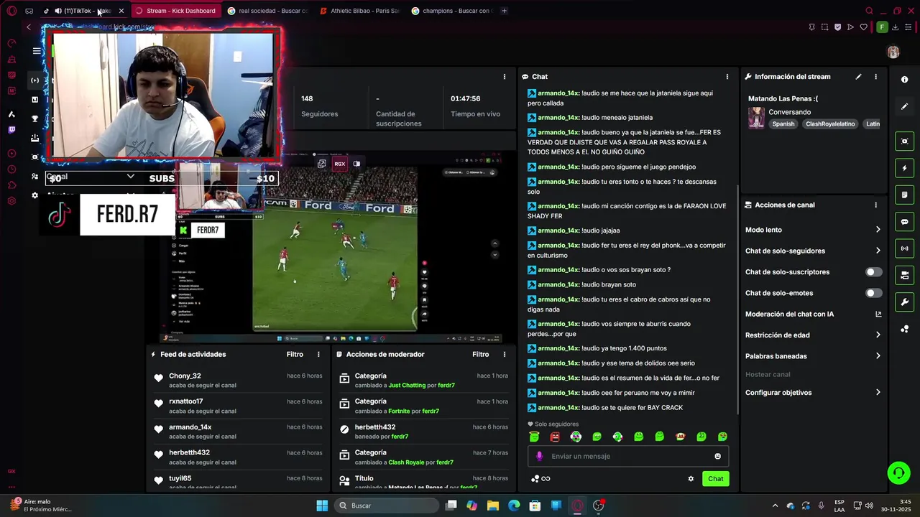Click the stream preview video
Viewport: 920px width, 517px height.
click(330, 248)
